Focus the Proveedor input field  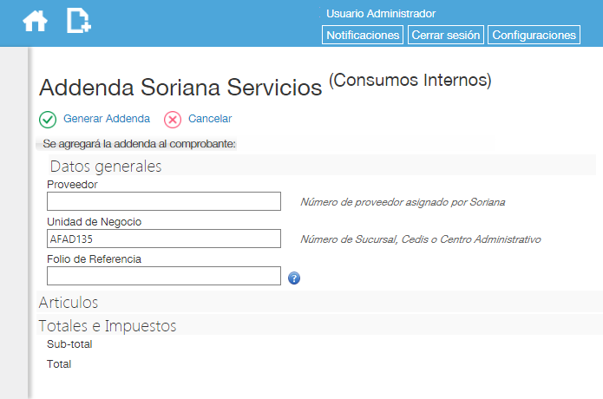coord(164,201)
